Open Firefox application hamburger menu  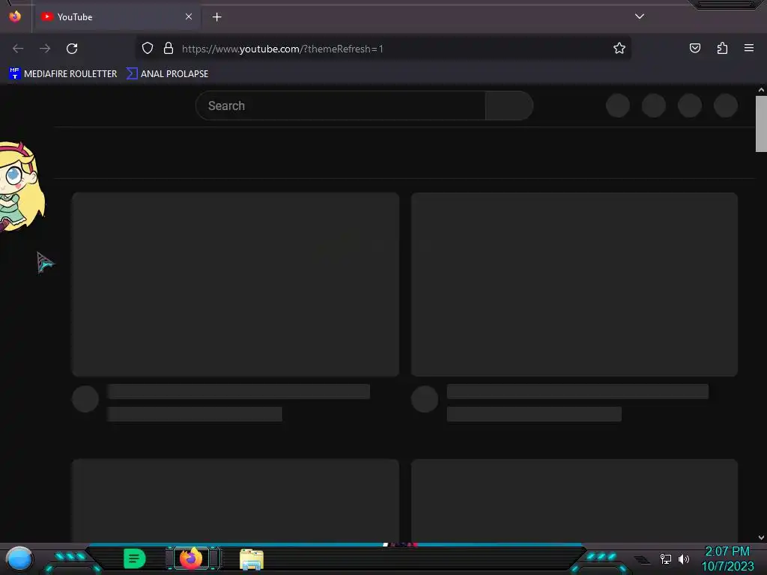click(749, 48)
